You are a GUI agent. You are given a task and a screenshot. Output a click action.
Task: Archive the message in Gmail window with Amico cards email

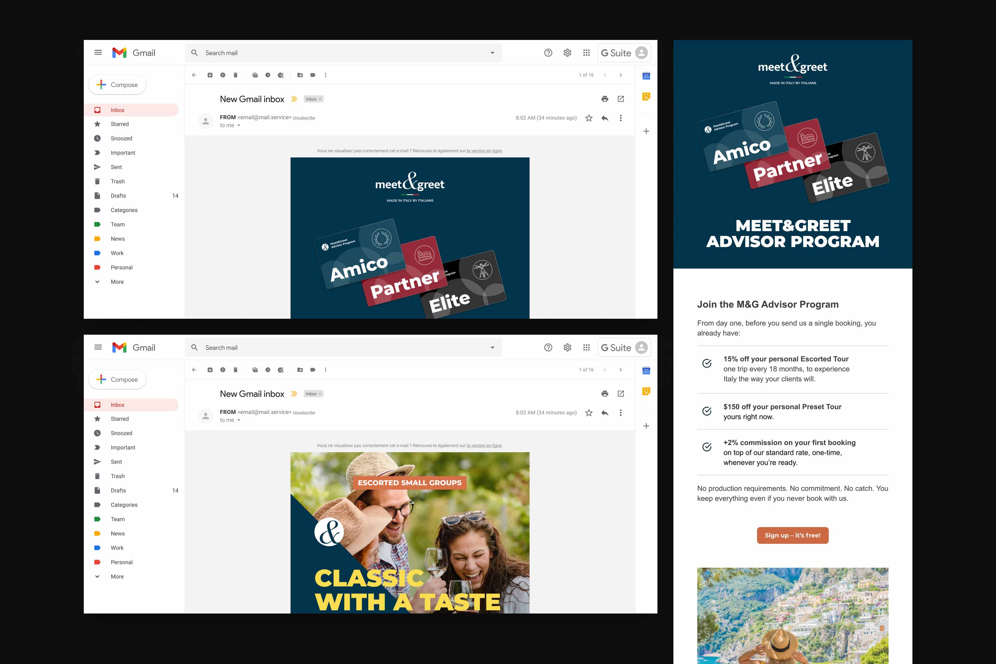(x=210, y=75)
